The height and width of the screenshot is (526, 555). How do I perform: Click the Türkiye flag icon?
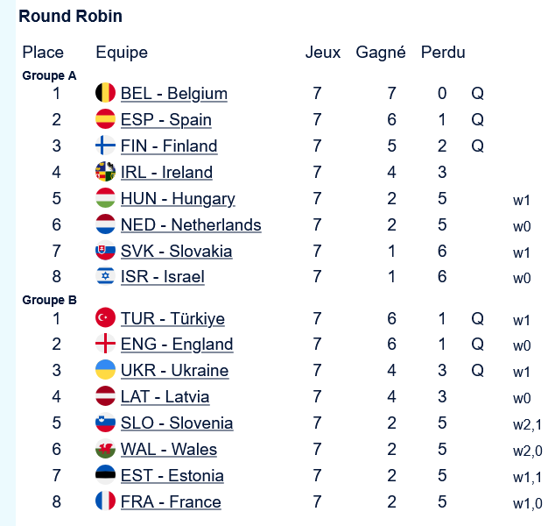point(105,317)
